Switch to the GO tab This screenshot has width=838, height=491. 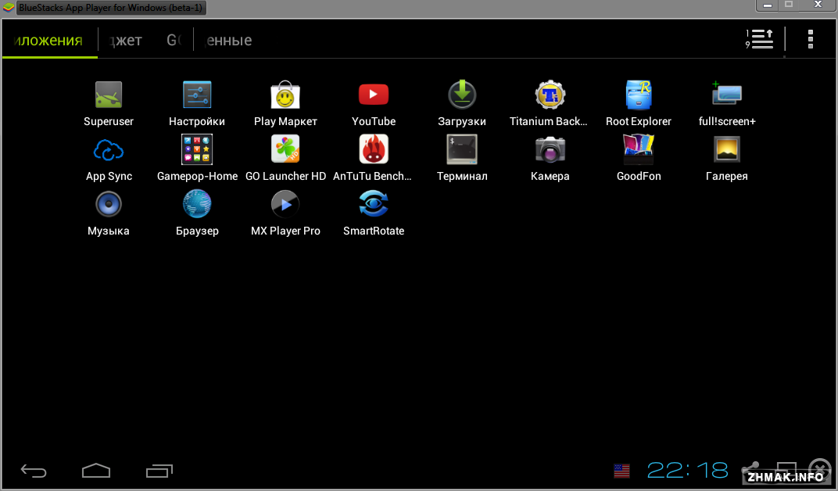174,40
